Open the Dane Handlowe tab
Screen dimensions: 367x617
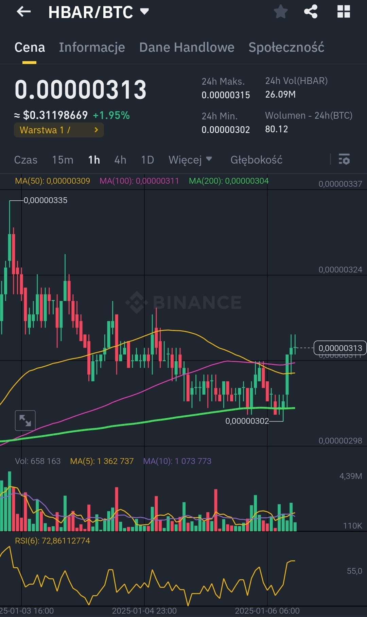187,47
